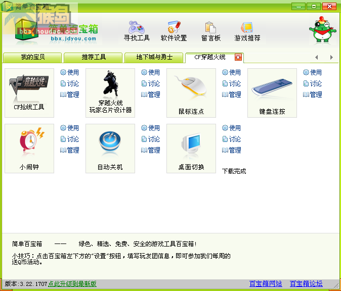The width and height of the screenshot is (341, 291).
Task: Click the 版本:3.22.1707 version text
Action: [26, 284]
